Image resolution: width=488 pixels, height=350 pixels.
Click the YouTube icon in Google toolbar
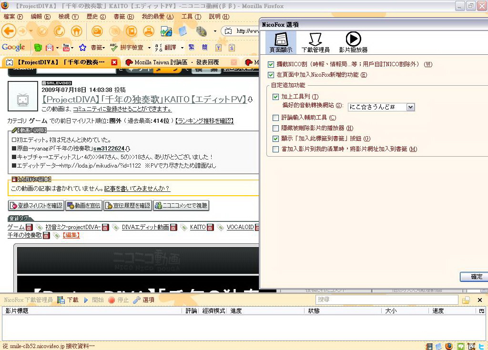[66, 48]
